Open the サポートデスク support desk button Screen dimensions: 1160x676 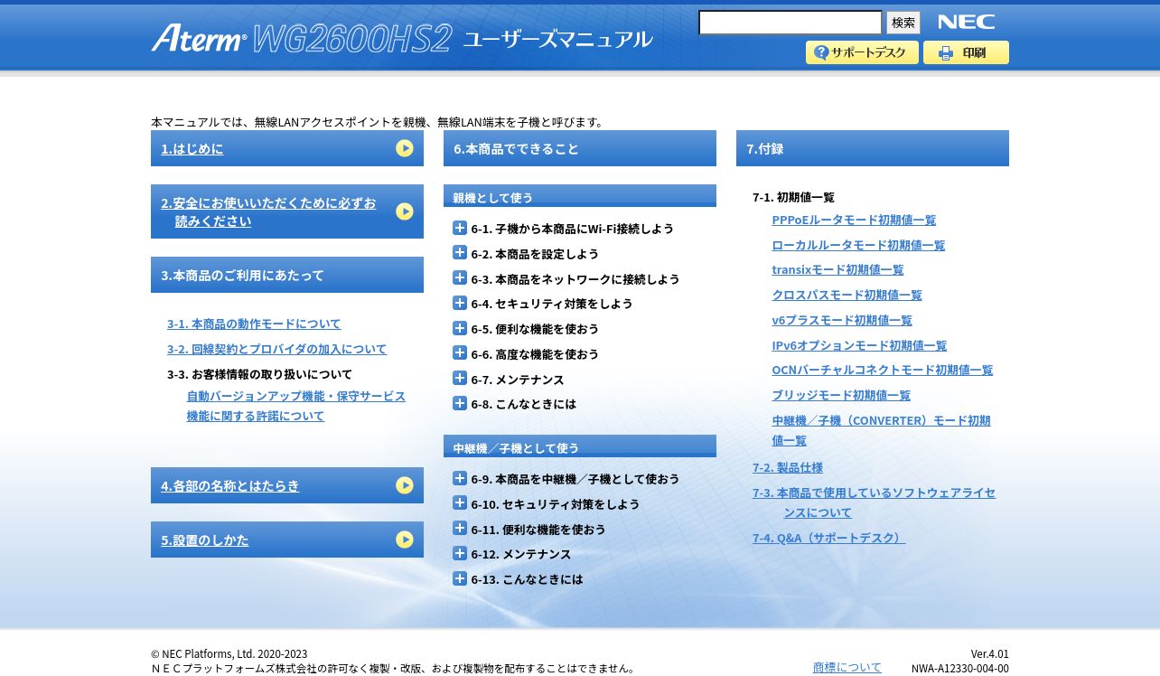(x=862, y=52)
